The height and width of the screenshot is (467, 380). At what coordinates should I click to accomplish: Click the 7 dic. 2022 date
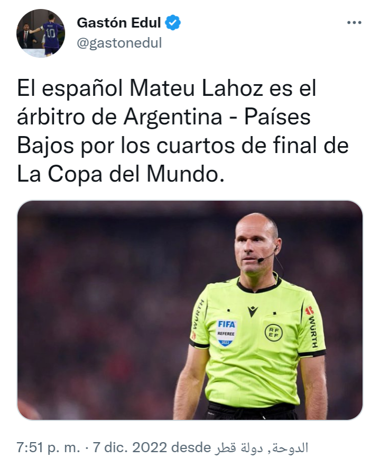pyautogui.click(x=130, y=447)
